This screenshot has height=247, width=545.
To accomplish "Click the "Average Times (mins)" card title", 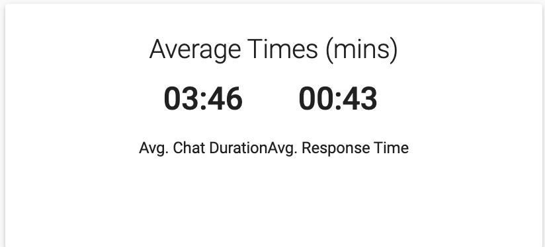I will point(274,50).
